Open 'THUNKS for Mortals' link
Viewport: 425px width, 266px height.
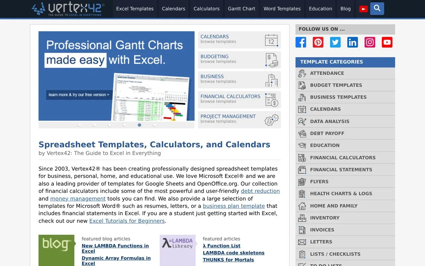coord(228,260)
